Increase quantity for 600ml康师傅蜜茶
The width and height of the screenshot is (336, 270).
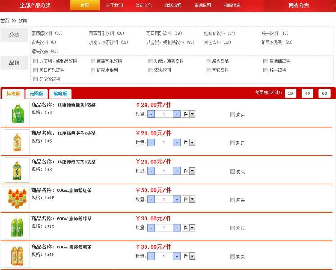tap(177, 256)
